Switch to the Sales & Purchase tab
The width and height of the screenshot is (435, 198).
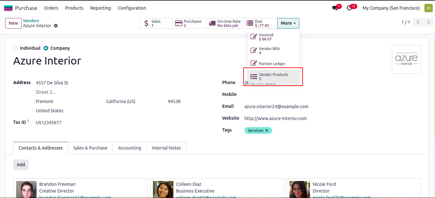[x=90, y=148]
